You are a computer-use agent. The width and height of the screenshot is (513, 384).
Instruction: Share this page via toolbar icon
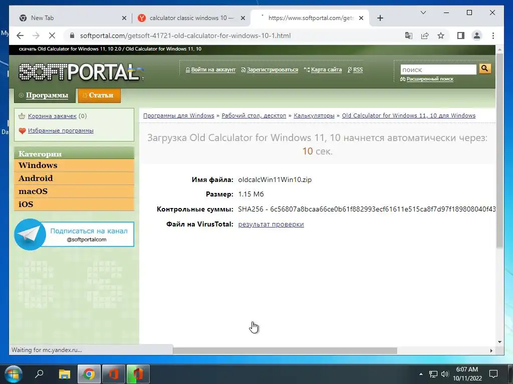[x=425, y=35]
